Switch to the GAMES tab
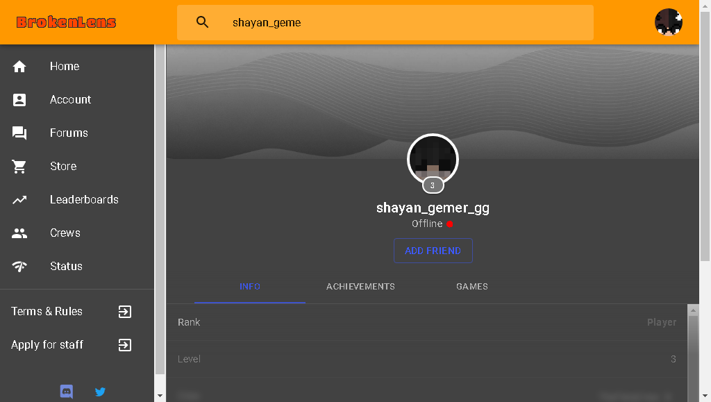The height and width of the screenshot is (402, 711). coord(472,287)
